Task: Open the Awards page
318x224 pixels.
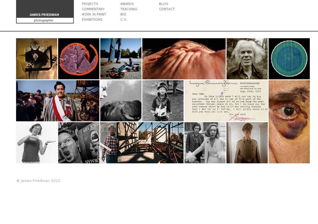Action: (x=127, y=4)
